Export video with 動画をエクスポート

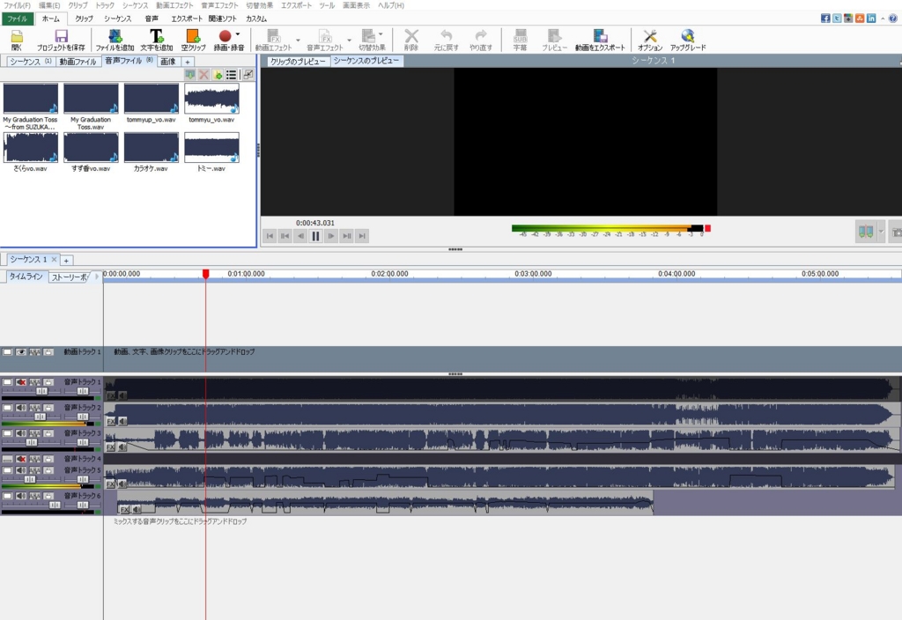[x=600, y=40]
